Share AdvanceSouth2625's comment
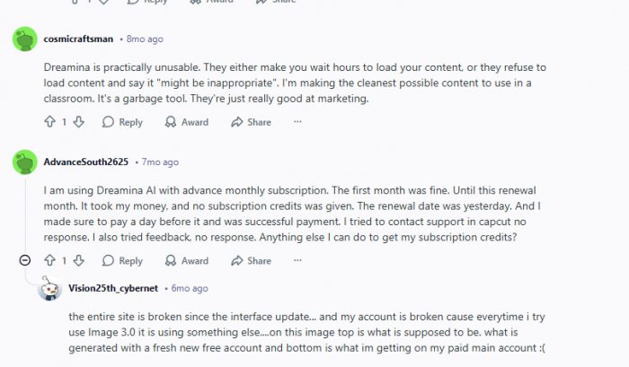The image size is (629, 367). pos(251,261)
